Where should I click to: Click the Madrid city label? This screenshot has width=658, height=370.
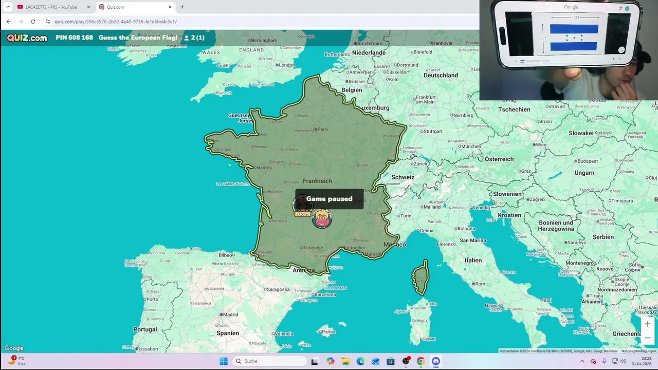click(229, 314)
